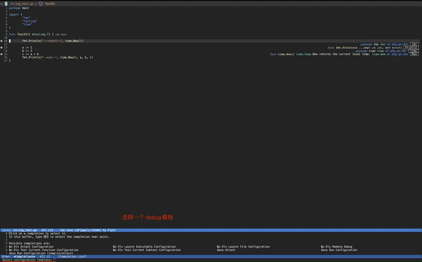The width and height of the screenshot is (422, 262).
Task: Click the '*Completions*' buffer name in the mode line
Action: coord(24,257)
